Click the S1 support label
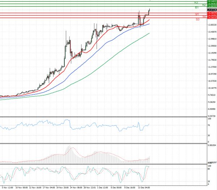 coord(197,14)
